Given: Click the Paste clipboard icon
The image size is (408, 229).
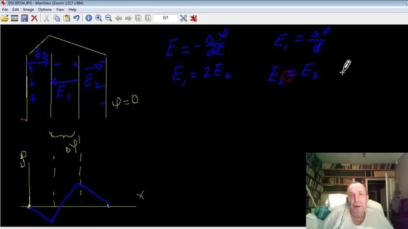Looking at the screenshot, I should tap(66, 18).
